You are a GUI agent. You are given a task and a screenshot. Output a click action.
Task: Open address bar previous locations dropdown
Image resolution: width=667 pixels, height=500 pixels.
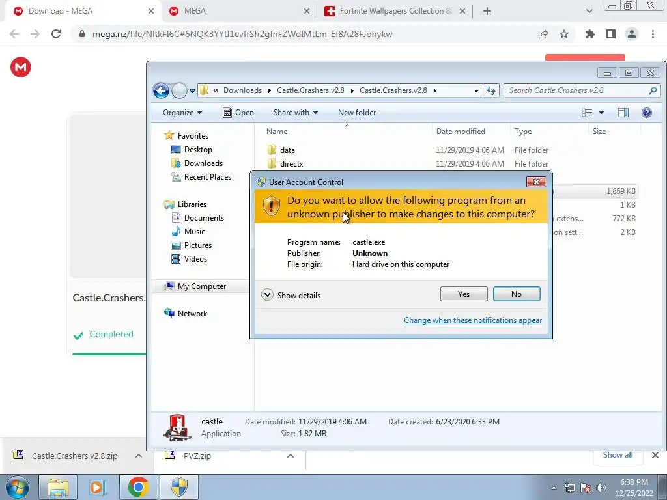point(476,90)
